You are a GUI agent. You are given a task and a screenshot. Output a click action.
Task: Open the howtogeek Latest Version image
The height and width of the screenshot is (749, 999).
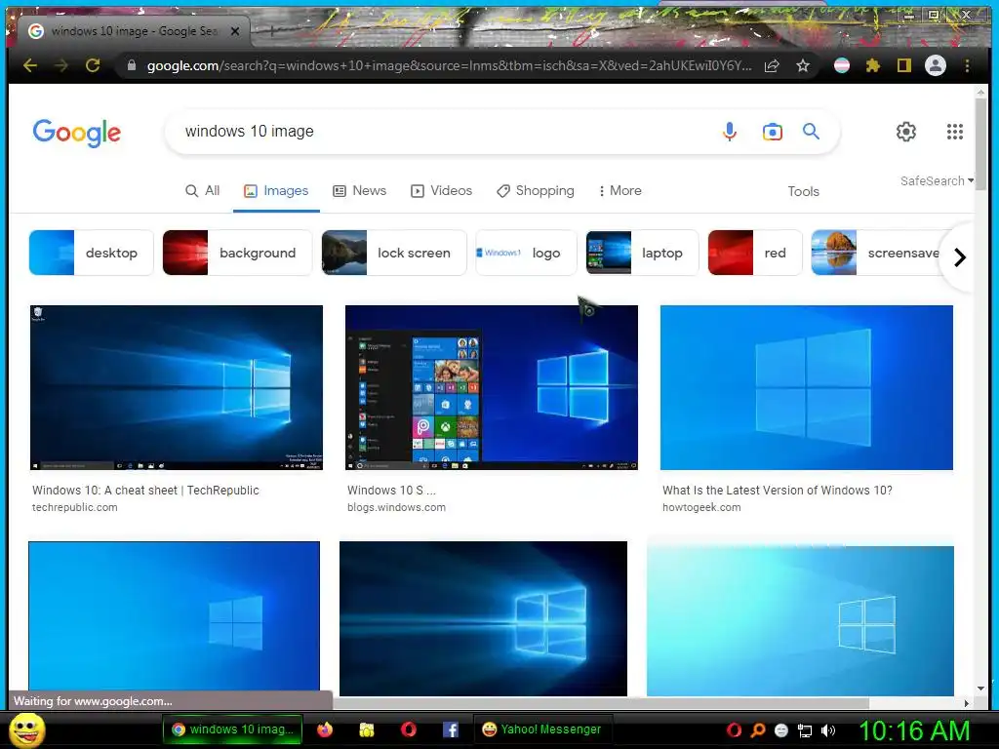(807, 387)
